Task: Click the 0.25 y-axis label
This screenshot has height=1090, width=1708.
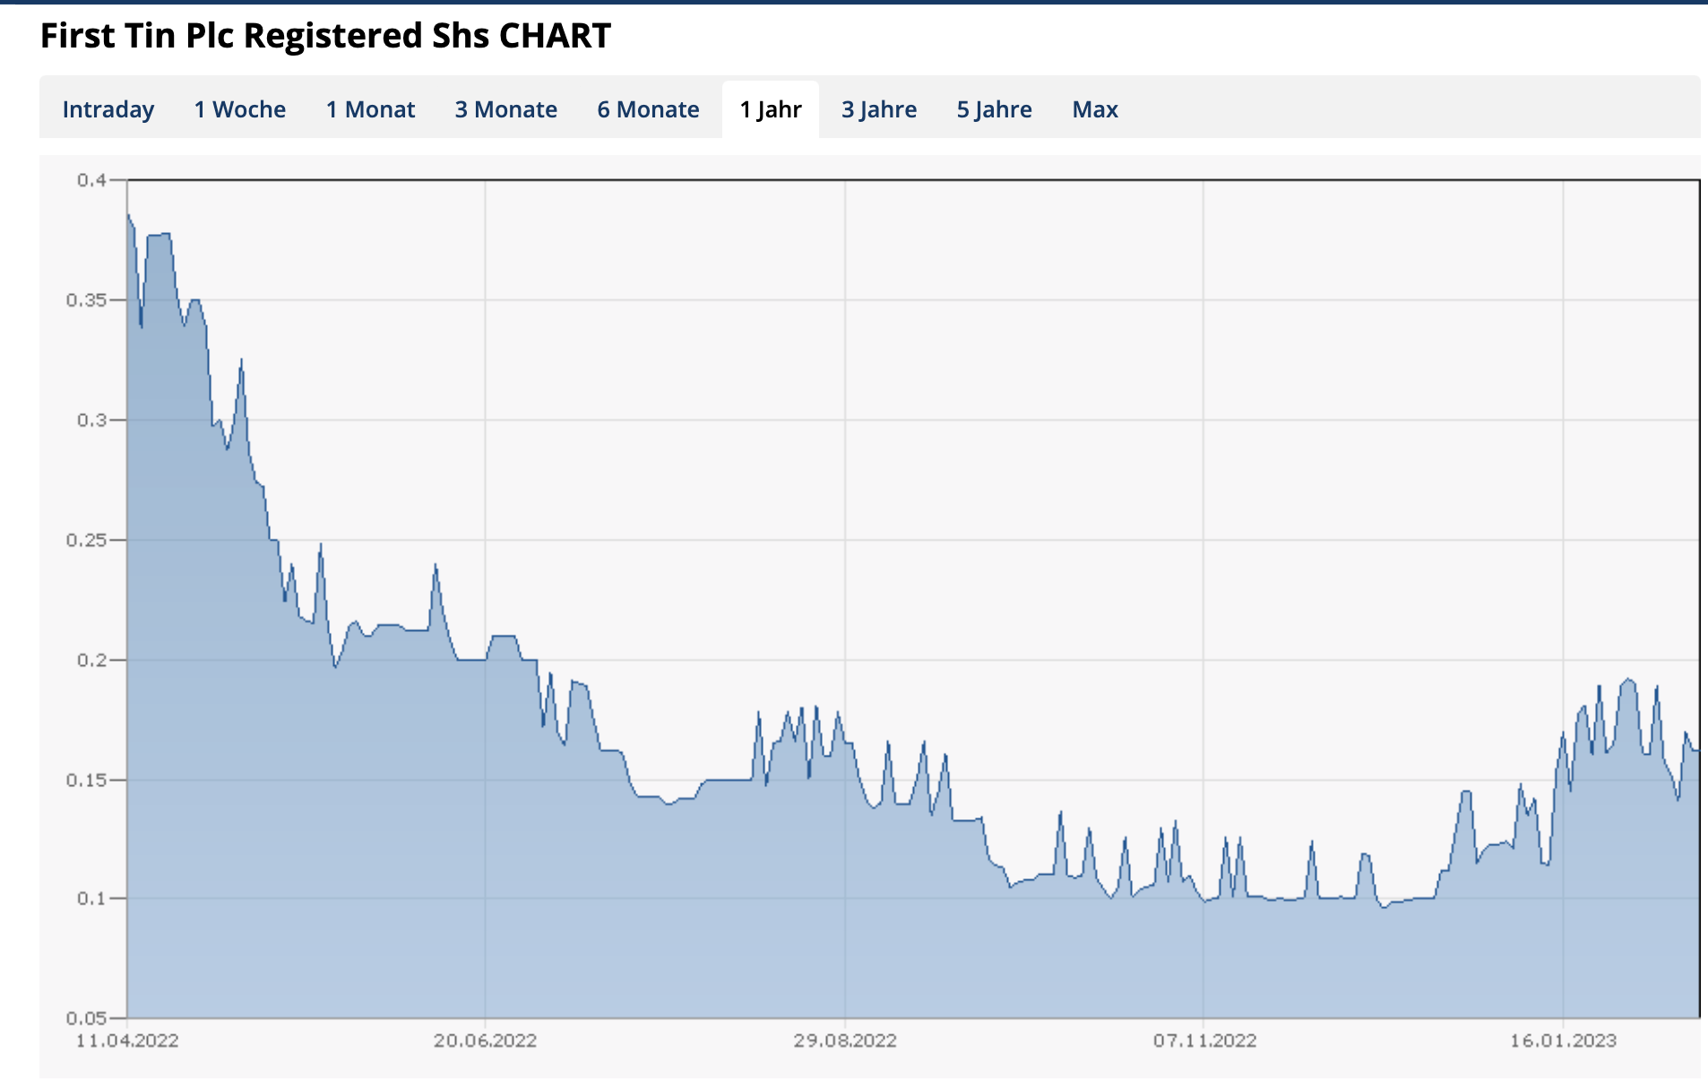Action: pos(87,540)
